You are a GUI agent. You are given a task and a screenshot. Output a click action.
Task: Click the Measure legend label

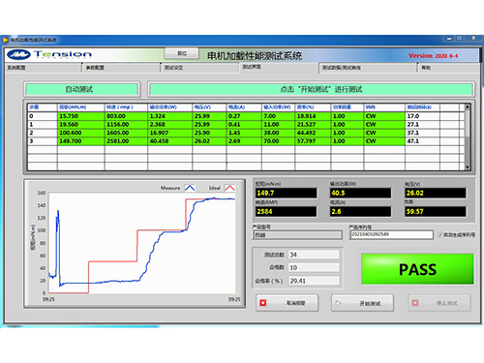(170, 188)
